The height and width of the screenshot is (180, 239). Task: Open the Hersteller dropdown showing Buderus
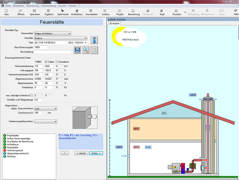pos(85,38)
